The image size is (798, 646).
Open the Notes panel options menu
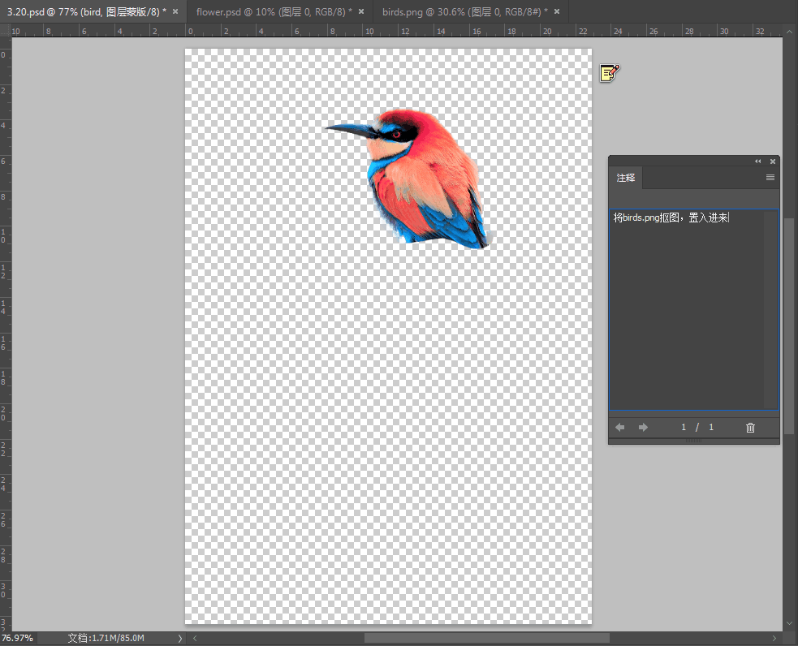coord(770,178)
